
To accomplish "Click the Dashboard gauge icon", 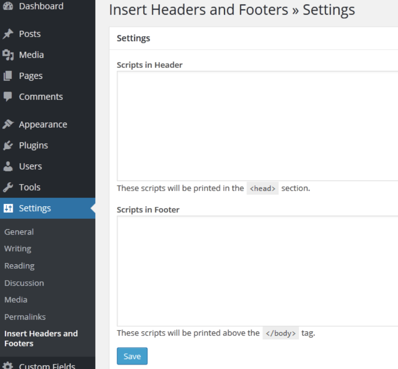I will pyautogui.click(x=8, y=6).
